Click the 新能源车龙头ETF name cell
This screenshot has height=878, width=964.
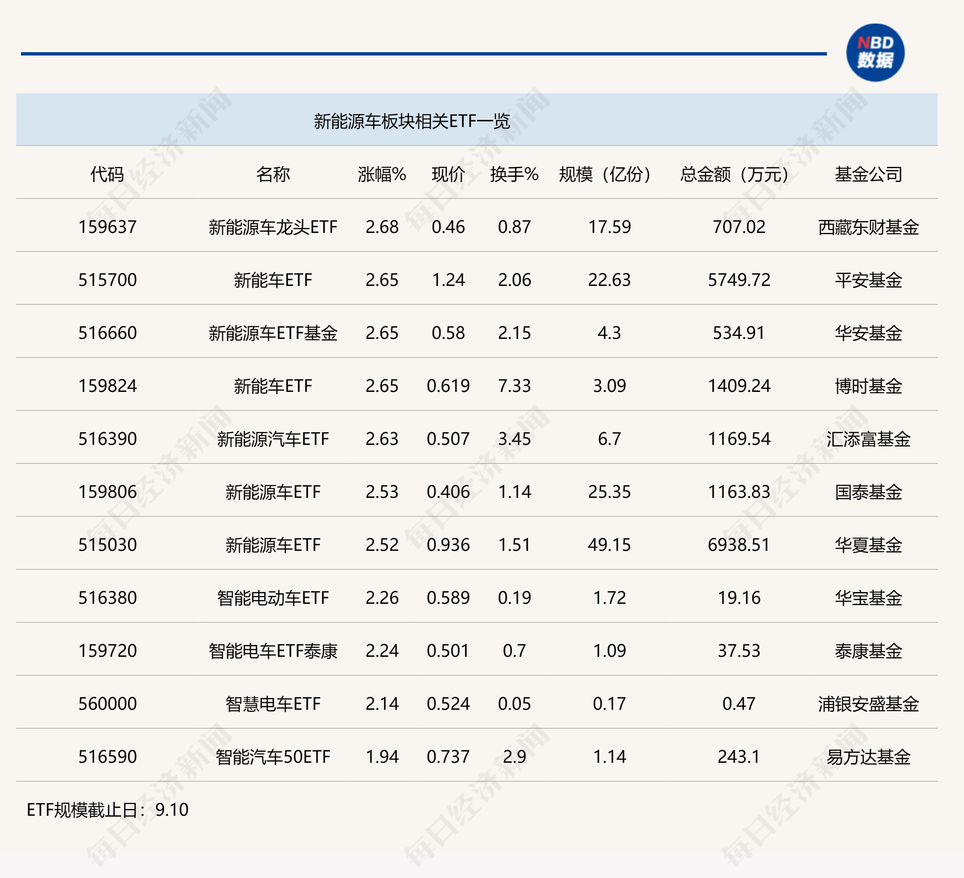[273, 227]
